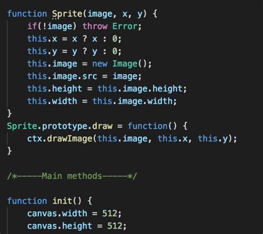The width and height of the screenshot is (263, 234).
Task: Click the function keyword before init
Action: coord(27,201)
